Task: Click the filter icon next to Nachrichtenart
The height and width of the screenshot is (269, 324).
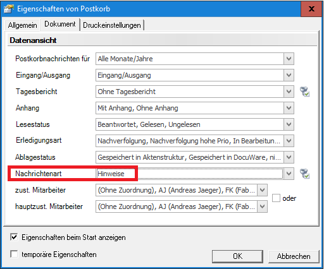Action: click(304, 174)
